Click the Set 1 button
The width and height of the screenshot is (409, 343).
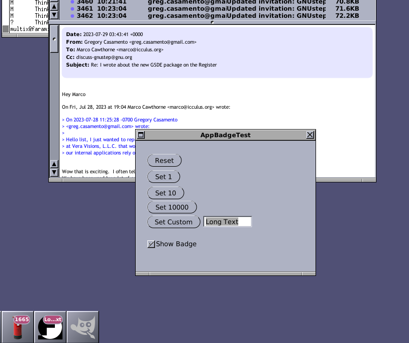point(164,177)
